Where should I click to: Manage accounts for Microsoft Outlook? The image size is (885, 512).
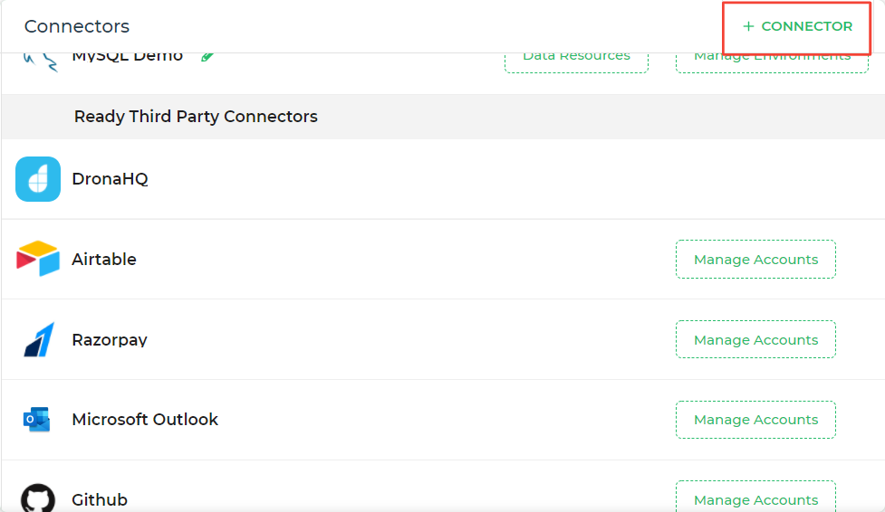tap(755, 420)
